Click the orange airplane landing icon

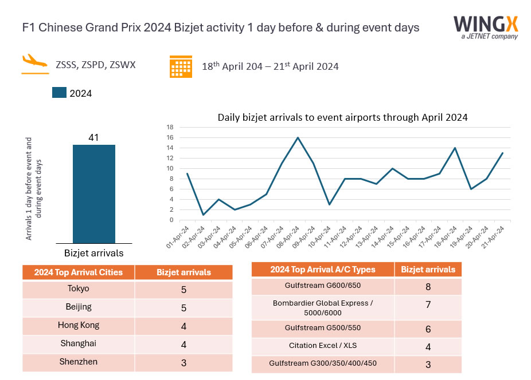(34, 64)
